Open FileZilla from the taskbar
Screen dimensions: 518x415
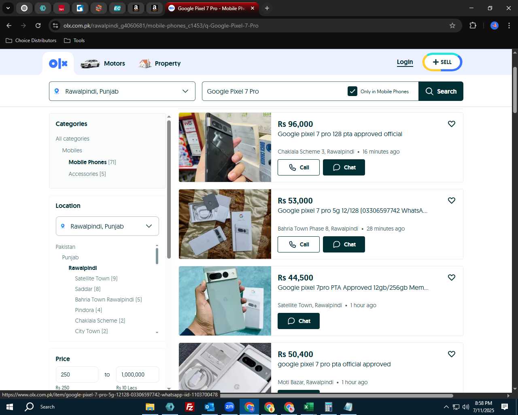tap(189, 407)
